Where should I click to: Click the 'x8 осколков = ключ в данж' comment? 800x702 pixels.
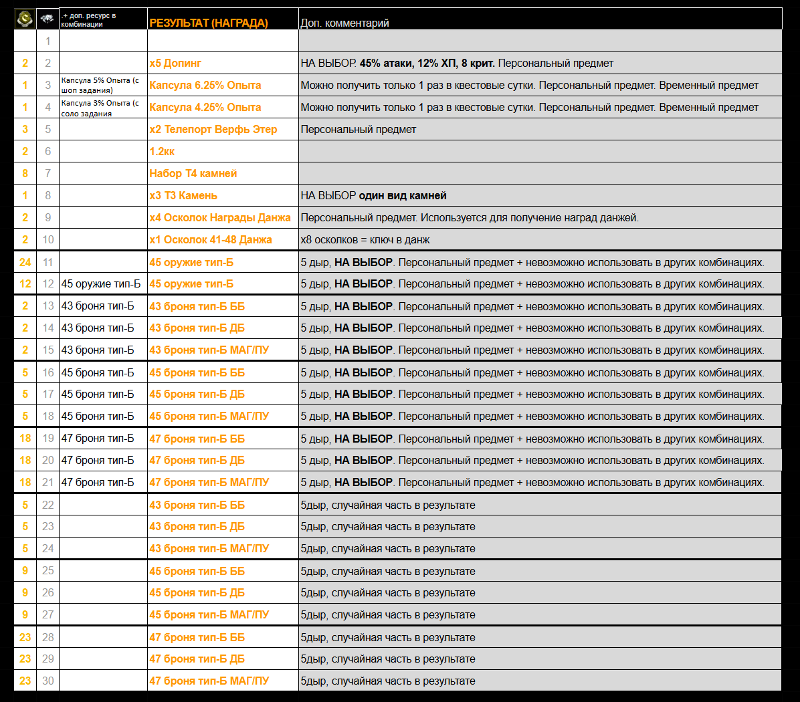coord(365,240)
